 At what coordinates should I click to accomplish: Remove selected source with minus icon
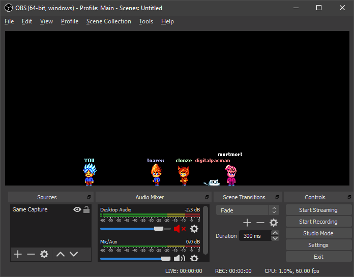(31, 254)
